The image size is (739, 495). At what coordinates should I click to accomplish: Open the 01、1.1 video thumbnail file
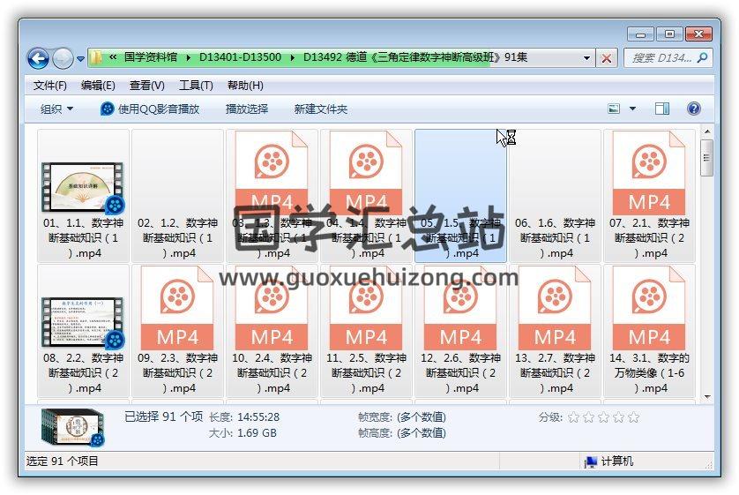83,186
